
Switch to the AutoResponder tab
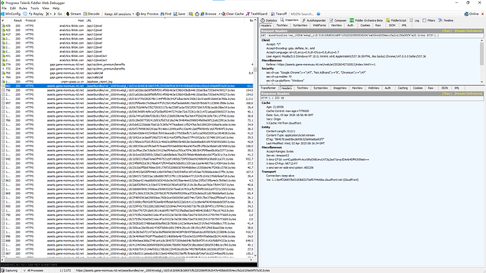click(313, 20)
